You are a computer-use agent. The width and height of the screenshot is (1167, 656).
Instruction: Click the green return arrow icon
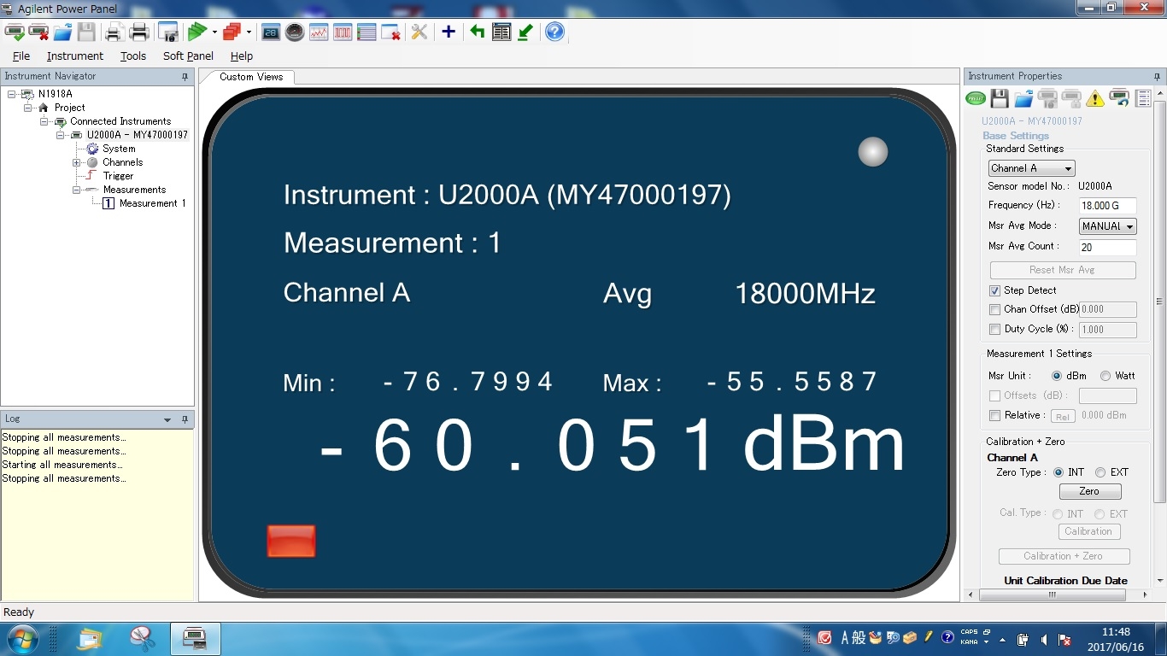(478, 32)
